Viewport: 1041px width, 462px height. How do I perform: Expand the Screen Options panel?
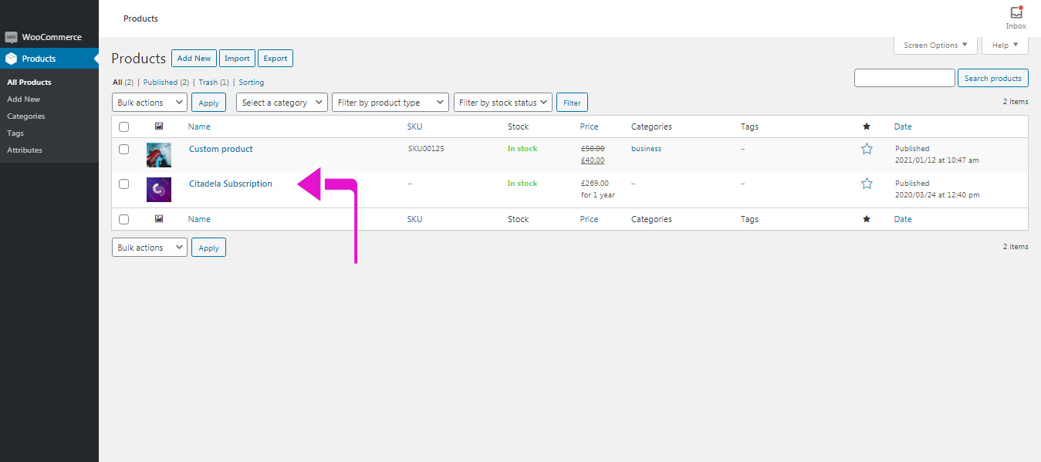click(935, 46)
